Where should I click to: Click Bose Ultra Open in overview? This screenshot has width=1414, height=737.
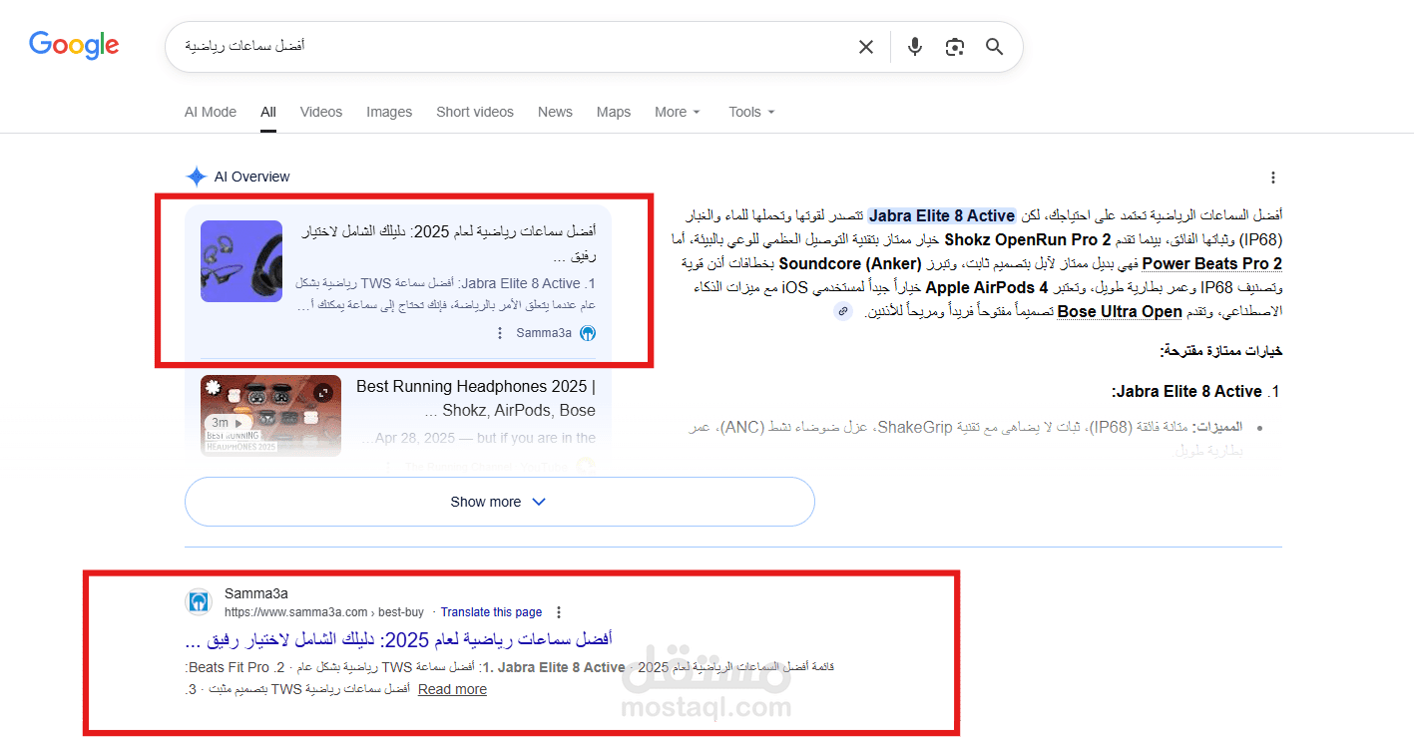tap(1120, 311)
